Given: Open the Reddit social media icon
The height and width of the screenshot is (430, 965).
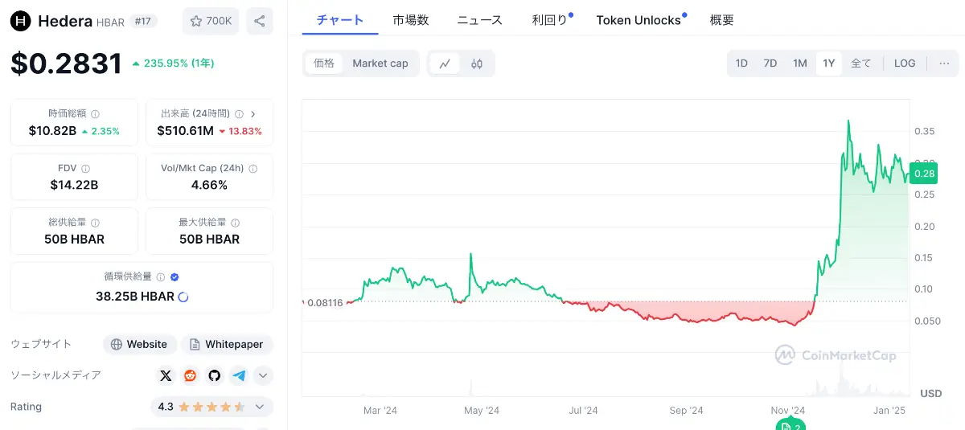Looking at the screenshot, I should tap(190, 375).
